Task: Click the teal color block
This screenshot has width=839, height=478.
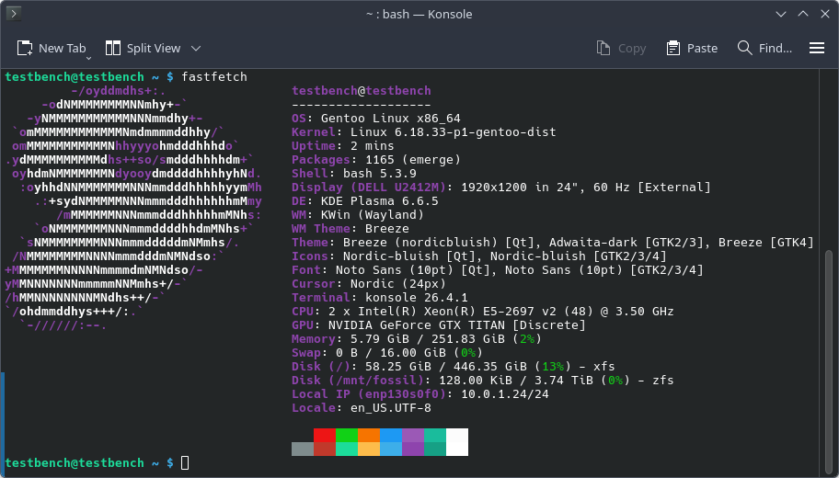Action: [x=435, y=435]
